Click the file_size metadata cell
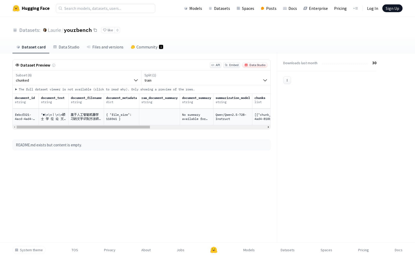Image resolution: width=415 pixels, height=259 pixels. pyautogui.click(x=121, y=117)
